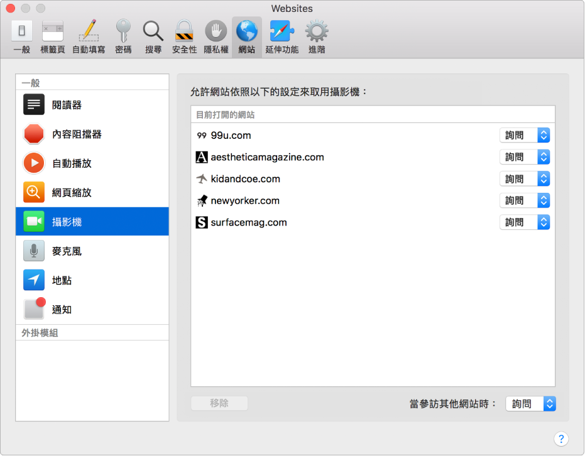
Task: Open the 一般 General preferences icon
Action: coord(21,31)
